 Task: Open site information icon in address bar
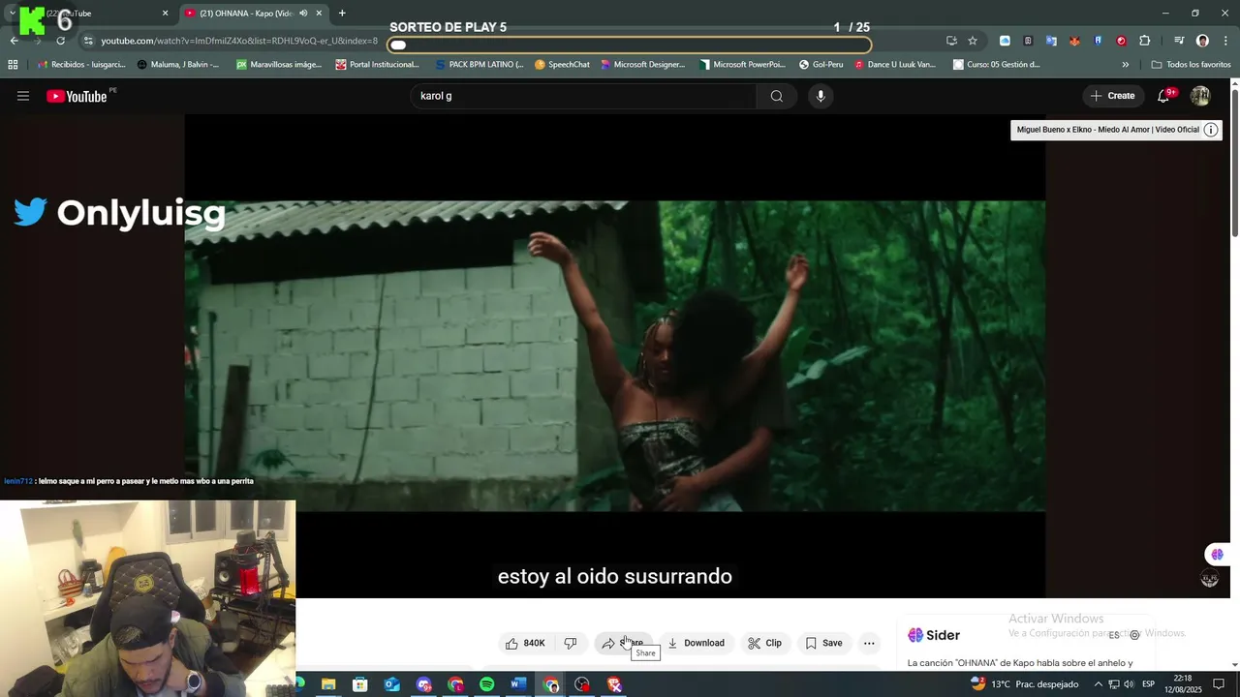tap(88, 41)
